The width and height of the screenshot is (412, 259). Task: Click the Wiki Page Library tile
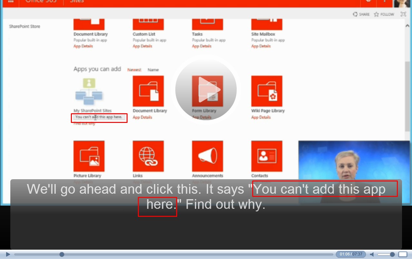click(x=267, y=91)
